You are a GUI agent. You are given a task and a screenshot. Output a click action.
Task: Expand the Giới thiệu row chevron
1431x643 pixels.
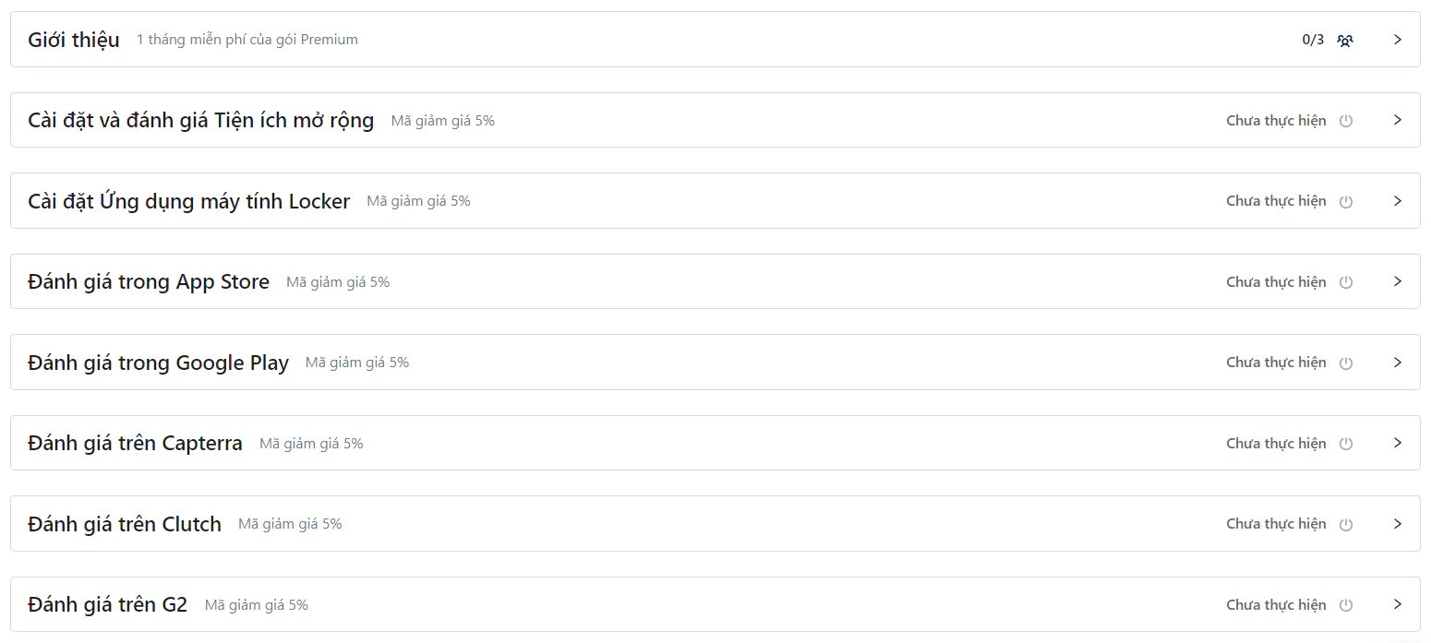[x=1398, y=40]
